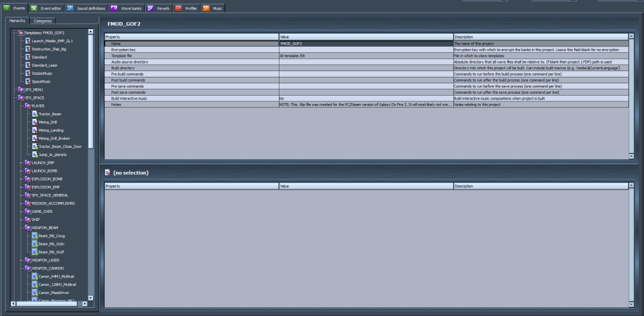Click the Beam_M6_Coug event icon
Viewport: 644px width, 316px height.
point(35,235)
